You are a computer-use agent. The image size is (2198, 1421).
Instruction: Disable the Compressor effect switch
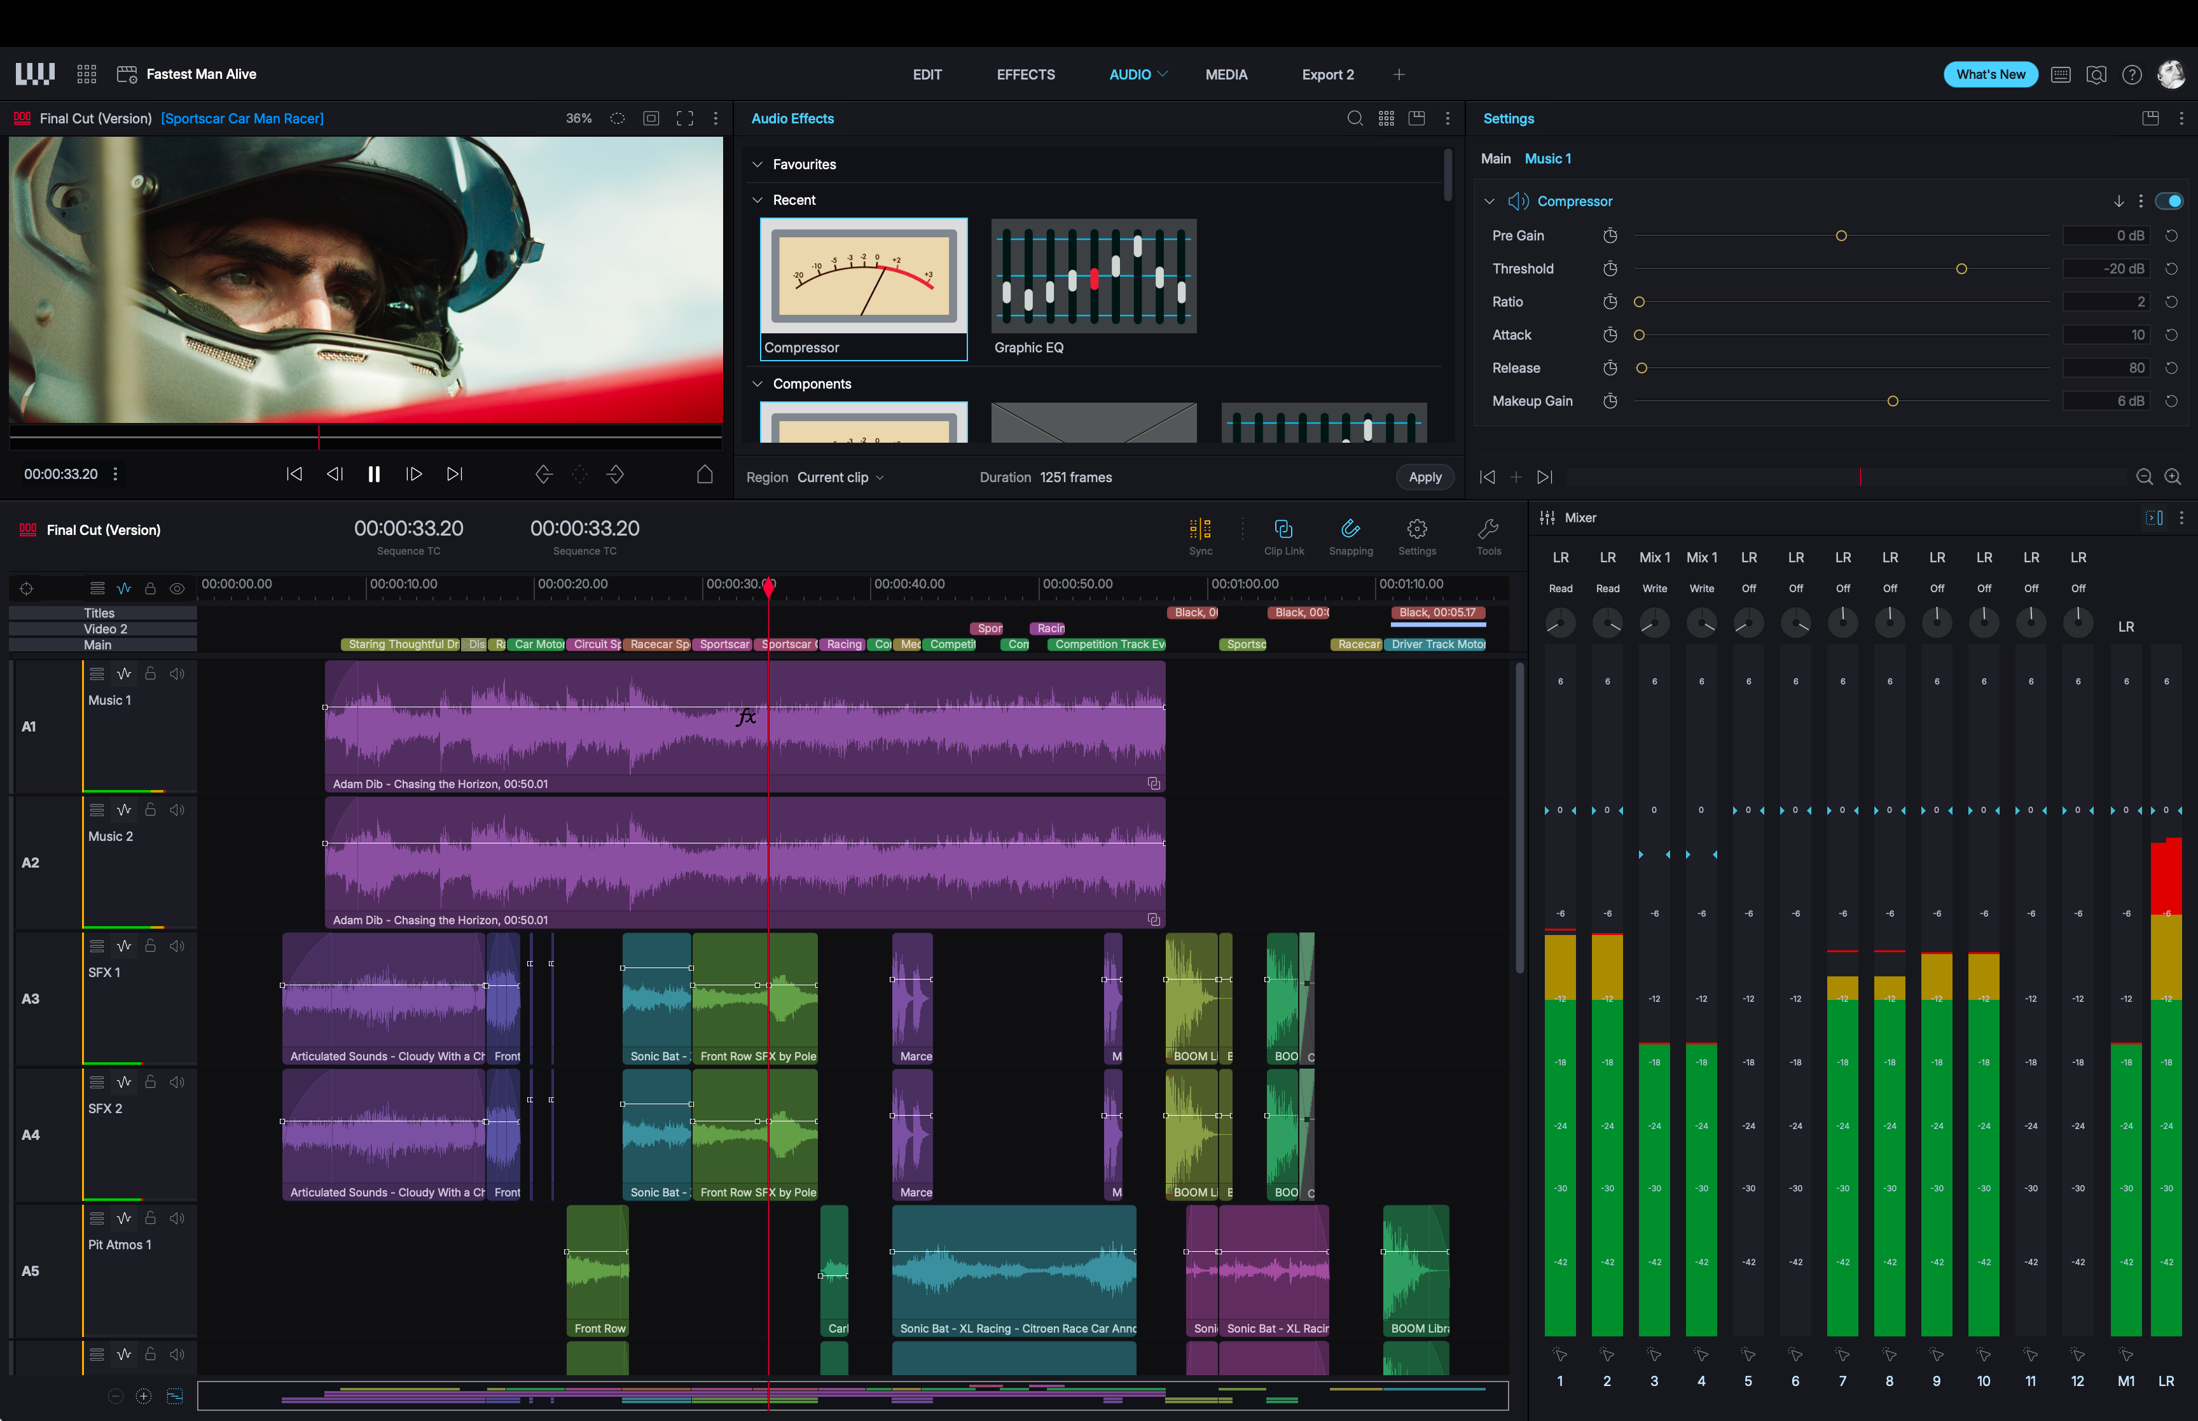pos(2169,201)
